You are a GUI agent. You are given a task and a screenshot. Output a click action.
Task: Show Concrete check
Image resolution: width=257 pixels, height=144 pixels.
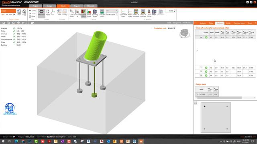coord(102,13)
